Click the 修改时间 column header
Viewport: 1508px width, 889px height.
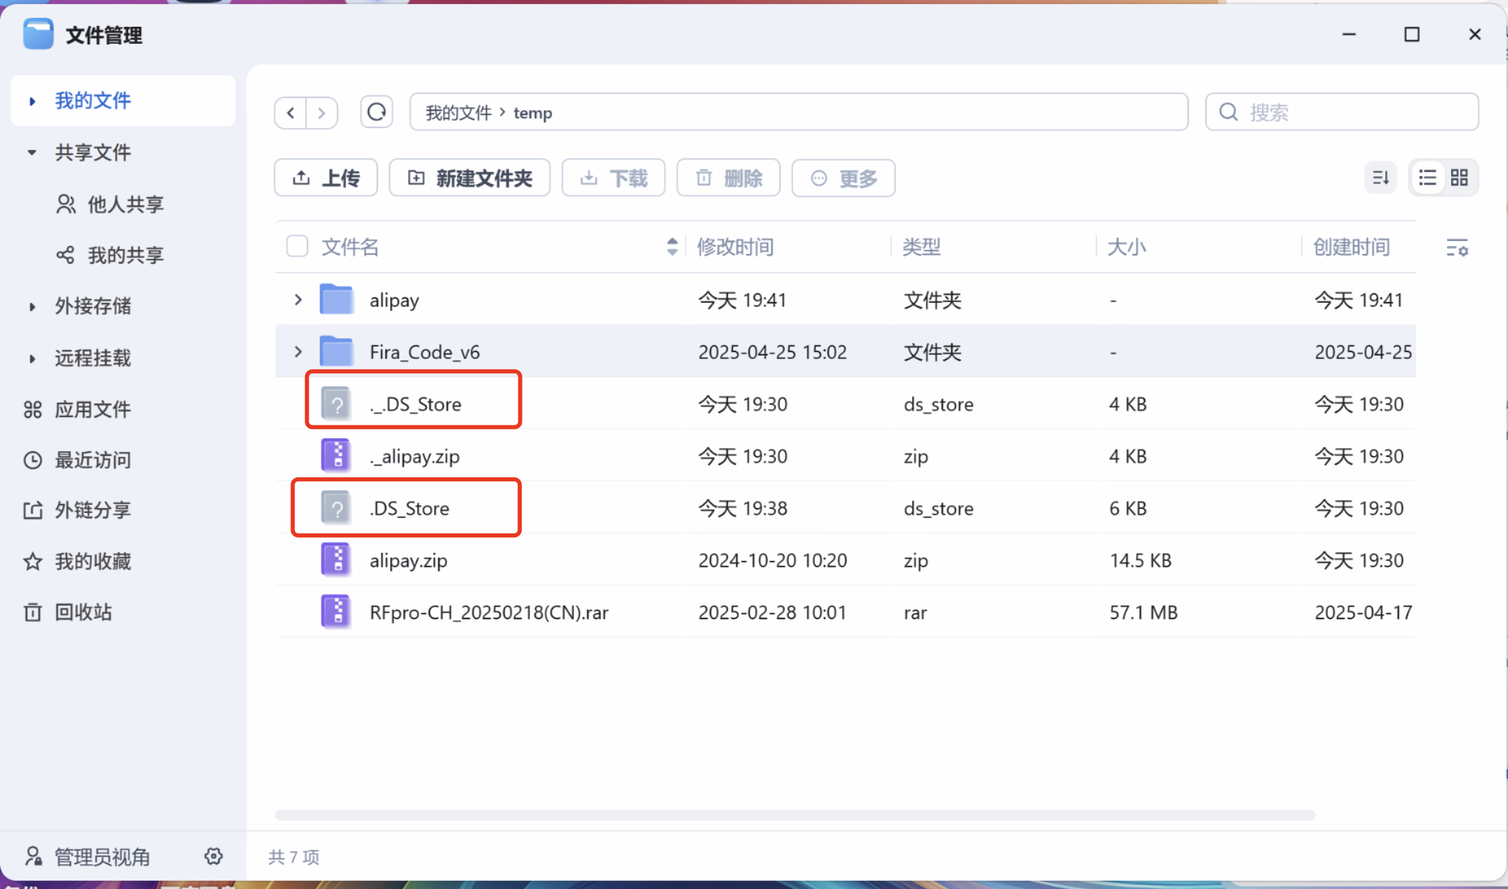coord(735,247)
